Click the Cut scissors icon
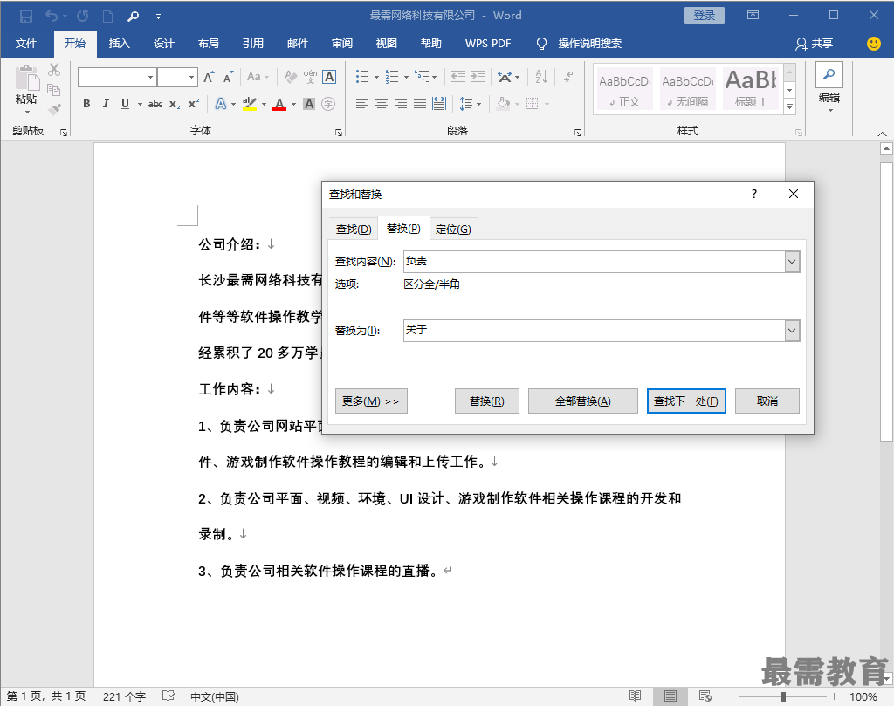This screenshot has height=706, width=894. [x=54, y=70]
